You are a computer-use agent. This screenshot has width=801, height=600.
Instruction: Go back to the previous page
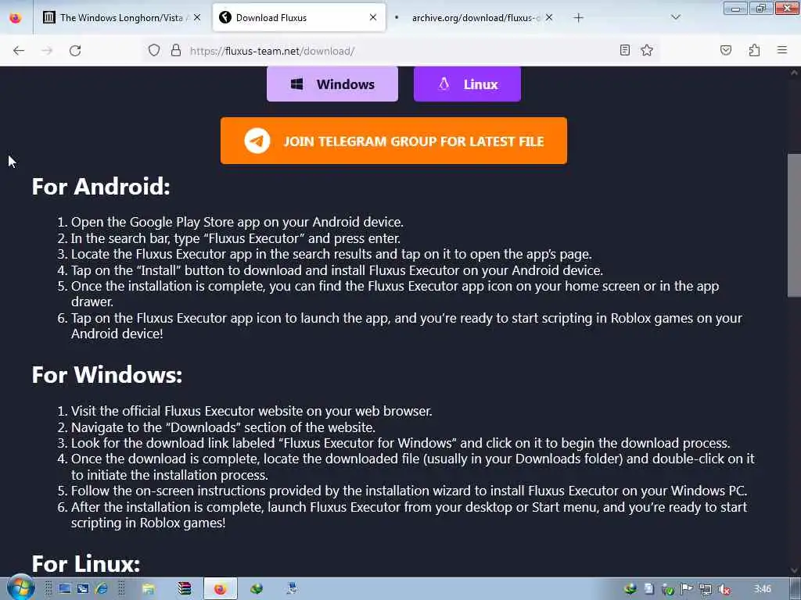pyautogui.click(x=19, y=51)
